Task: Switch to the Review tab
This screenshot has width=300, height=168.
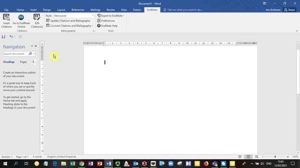Action: point(111,10)
